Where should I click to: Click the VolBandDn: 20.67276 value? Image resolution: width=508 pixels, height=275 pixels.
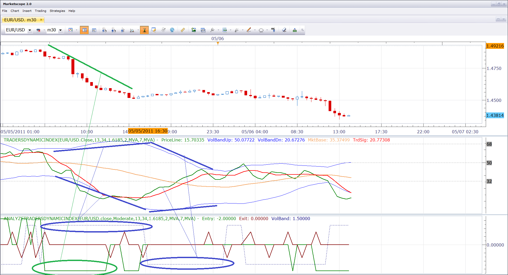point(281,140)
